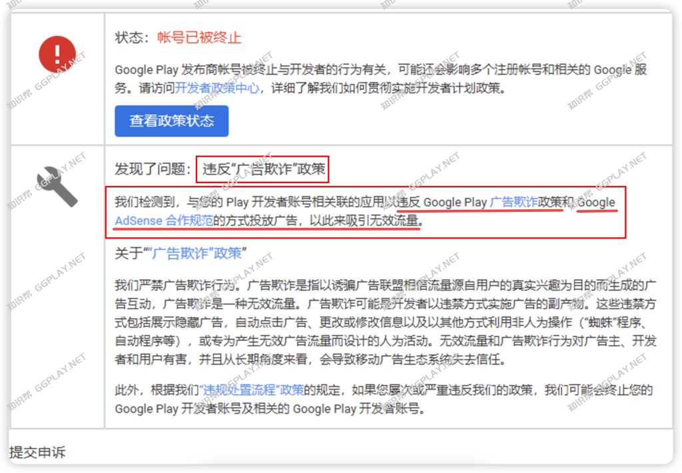This screenshot has width=682, height=473.
Task: Open the "违规处置流程"政策 link
Action: click(x=251, y=390)
